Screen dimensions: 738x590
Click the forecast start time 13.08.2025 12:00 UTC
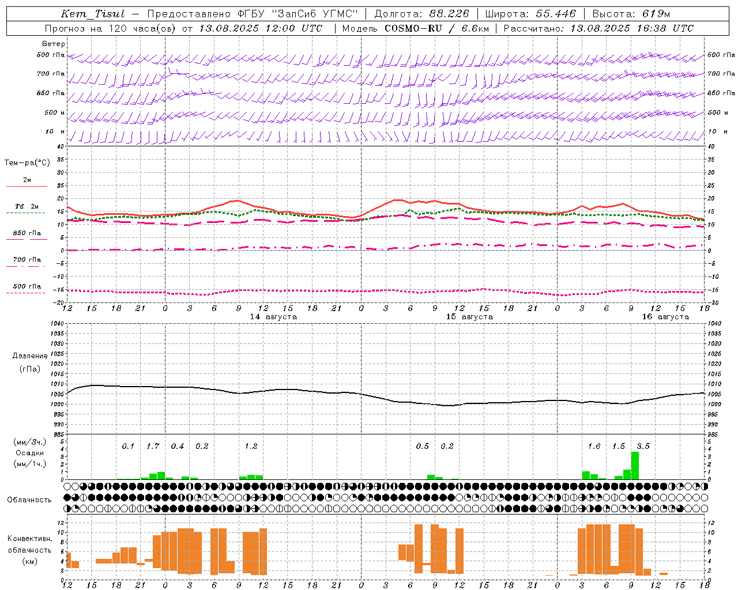[261, 28]
